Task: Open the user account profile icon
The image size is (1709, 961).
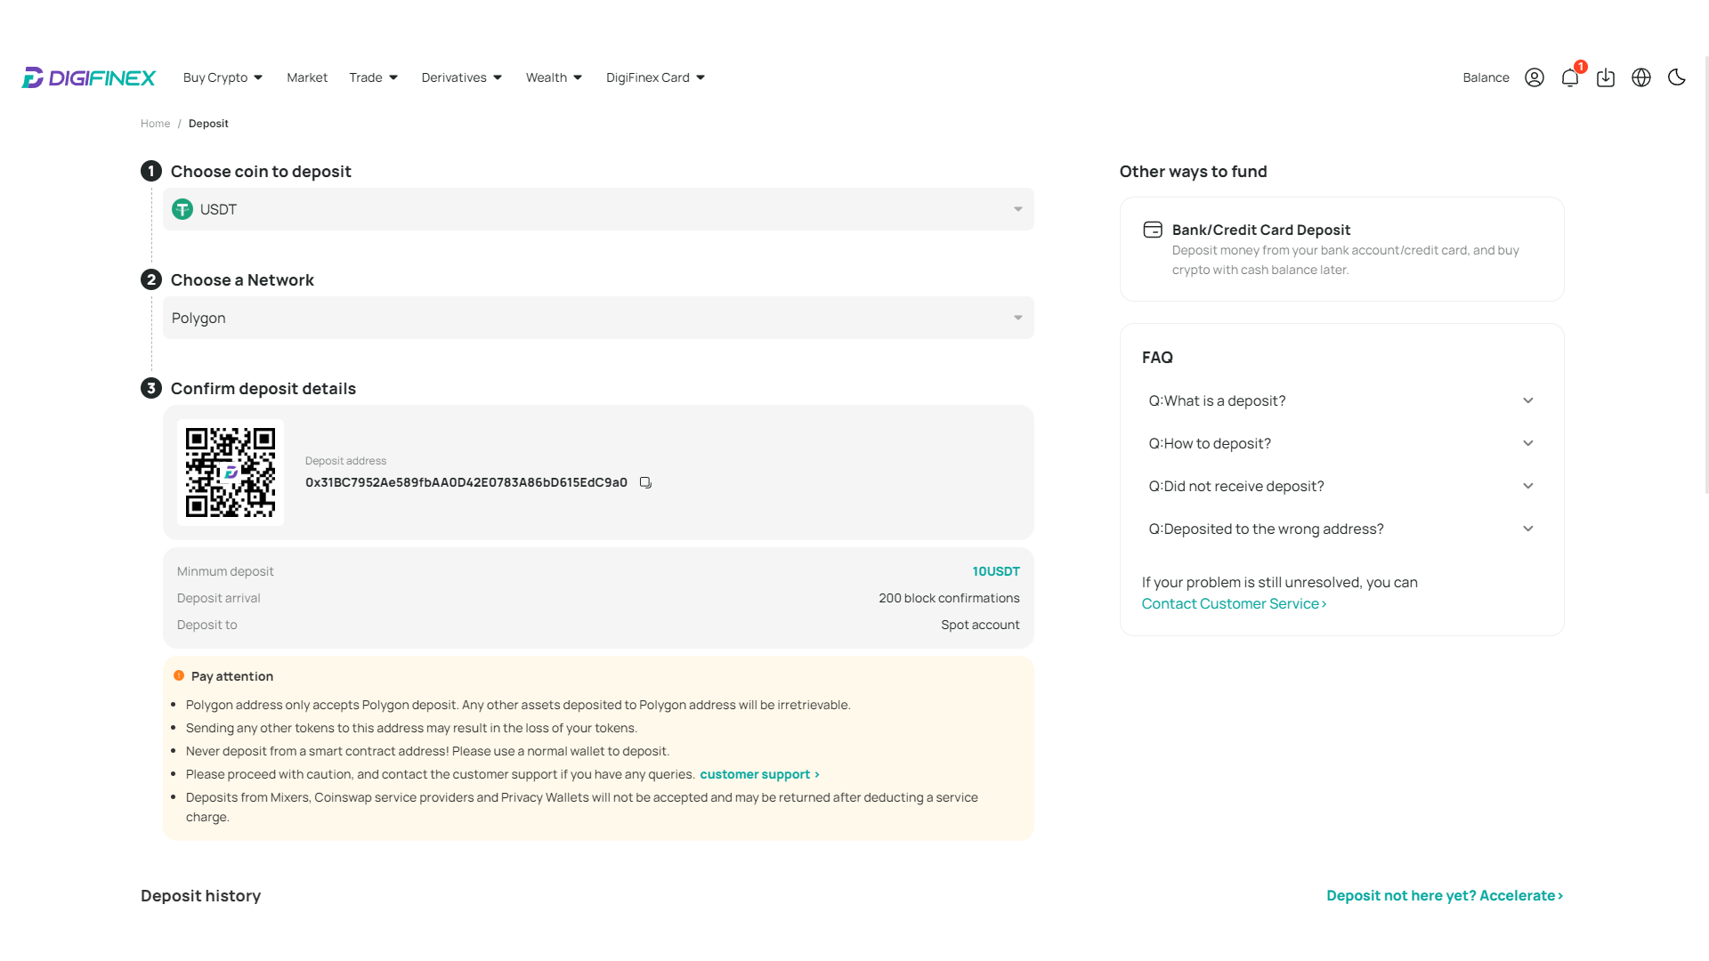Action: (x=1535, y=77)
